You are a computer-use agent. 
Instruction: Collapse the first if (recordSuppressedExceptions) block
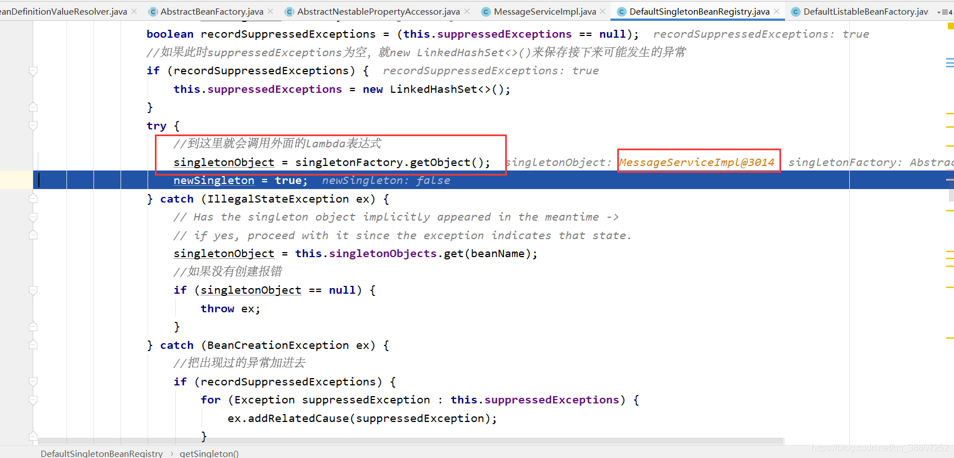click(33, 71)
